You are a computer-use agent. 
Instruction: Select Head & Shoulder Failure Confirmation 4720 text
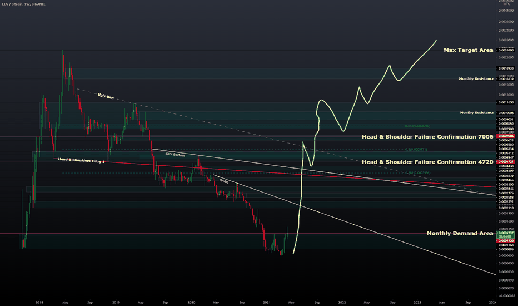pyautogui.click(x=427, y=162)
